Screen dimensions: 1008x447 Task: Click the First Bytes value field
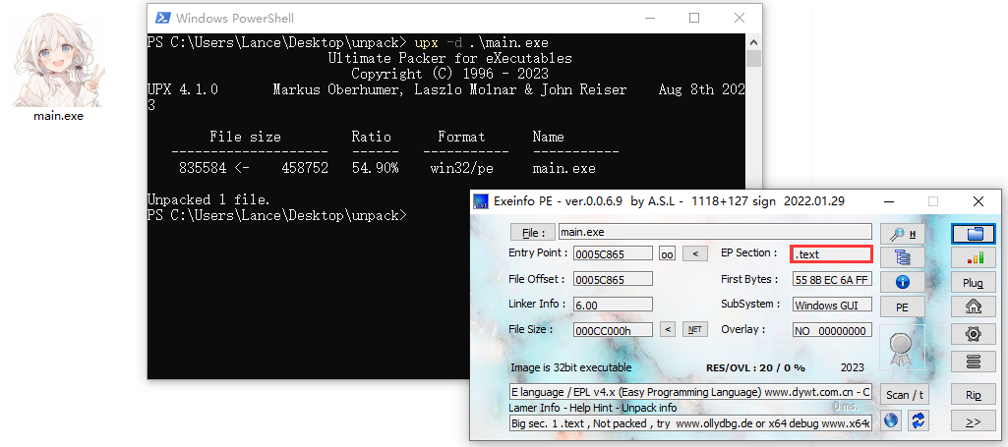pyautogui.click(x=833, y=280)
